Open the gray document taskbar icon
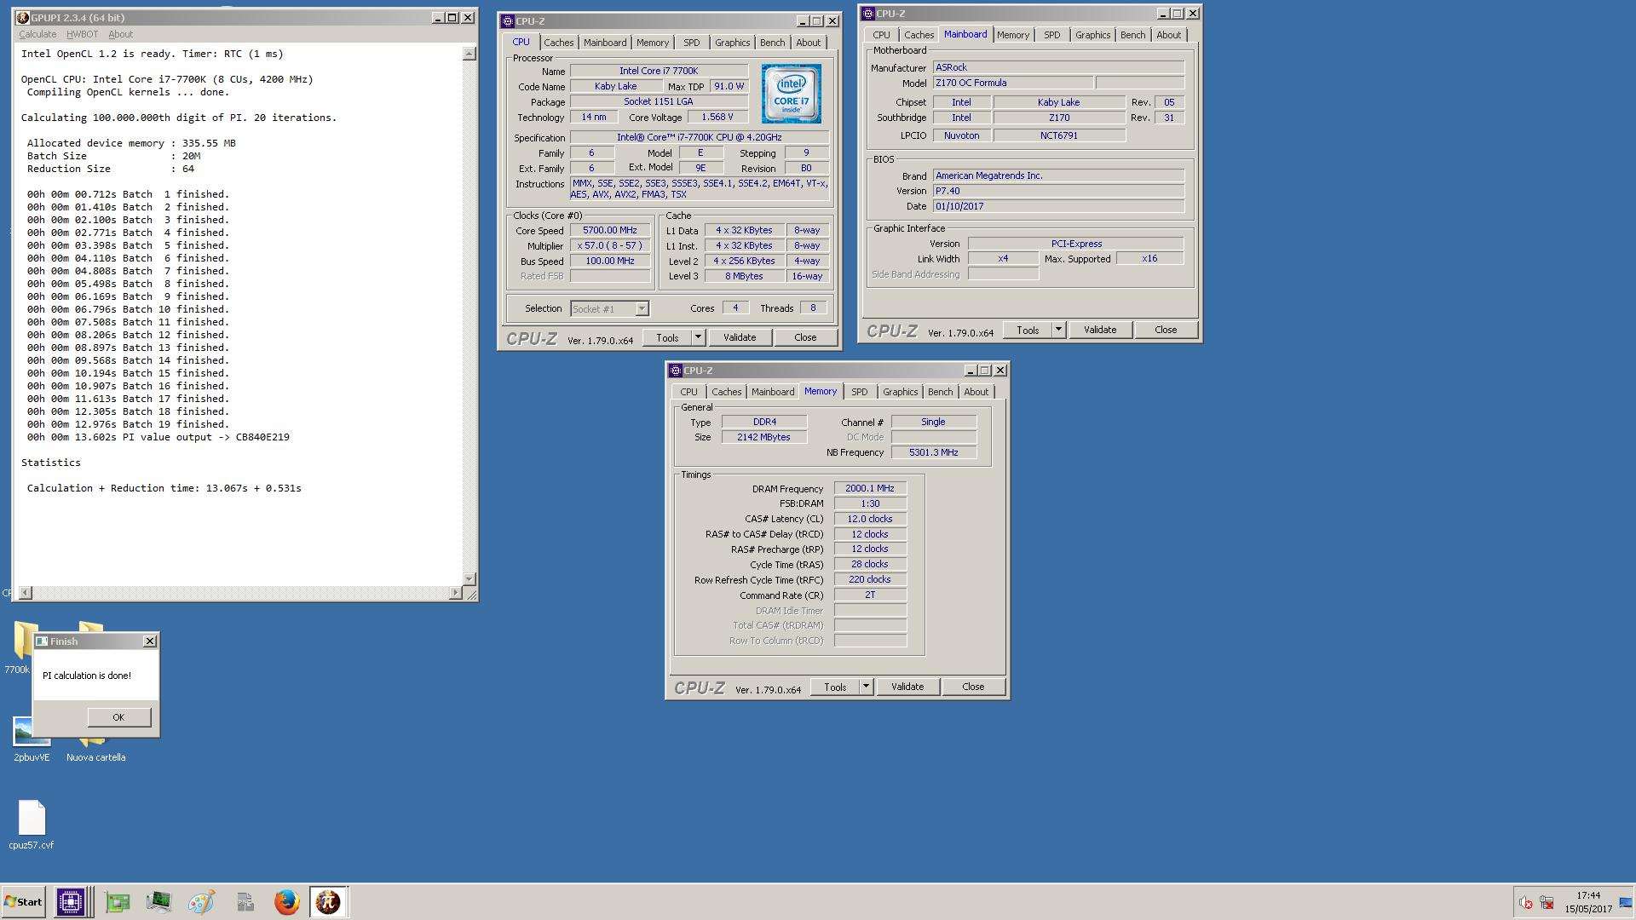Image resolution: width=1636 pixels, height=920 pixels. click(245, 901)
